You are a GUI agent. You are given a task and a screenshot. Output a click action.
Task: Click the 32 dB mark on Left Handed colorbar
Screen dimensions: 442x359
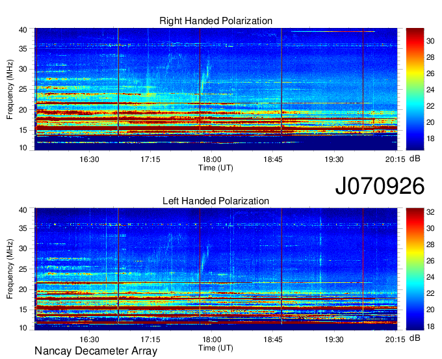[430, 212]
